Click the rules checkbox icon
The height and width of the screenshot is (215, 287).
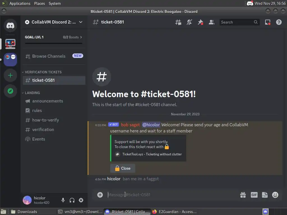(28, 110)
